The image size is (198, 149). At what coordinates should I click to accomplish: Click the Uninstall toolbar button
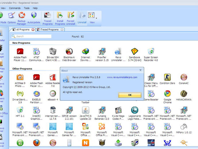click(82, 18)
